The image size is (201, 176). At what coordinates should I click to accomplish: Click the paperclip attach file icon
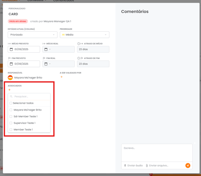pos(147,166)
